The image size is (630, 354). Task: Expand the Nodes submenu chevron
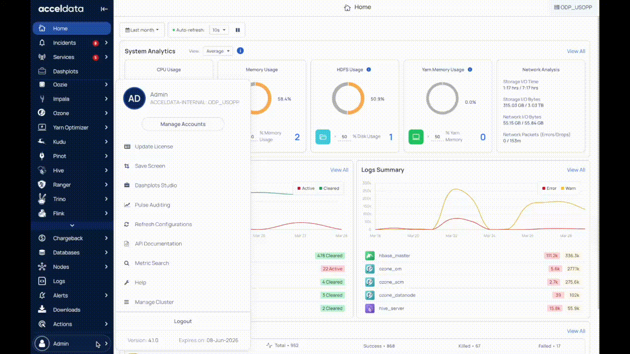click(x=106, y=266)
